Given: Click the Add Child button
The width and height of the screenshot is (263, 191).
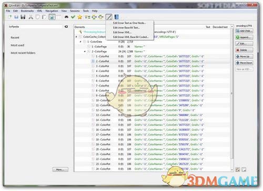Looking at the screenshot, I should point(244,31).
